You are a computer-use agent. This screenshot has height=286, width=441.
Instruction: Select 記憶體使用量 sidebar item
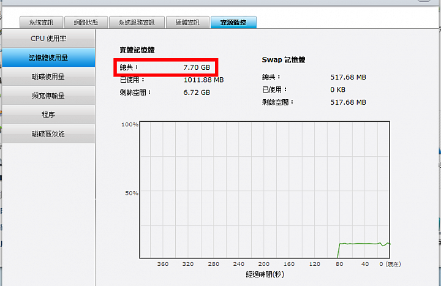coord(48,58)
